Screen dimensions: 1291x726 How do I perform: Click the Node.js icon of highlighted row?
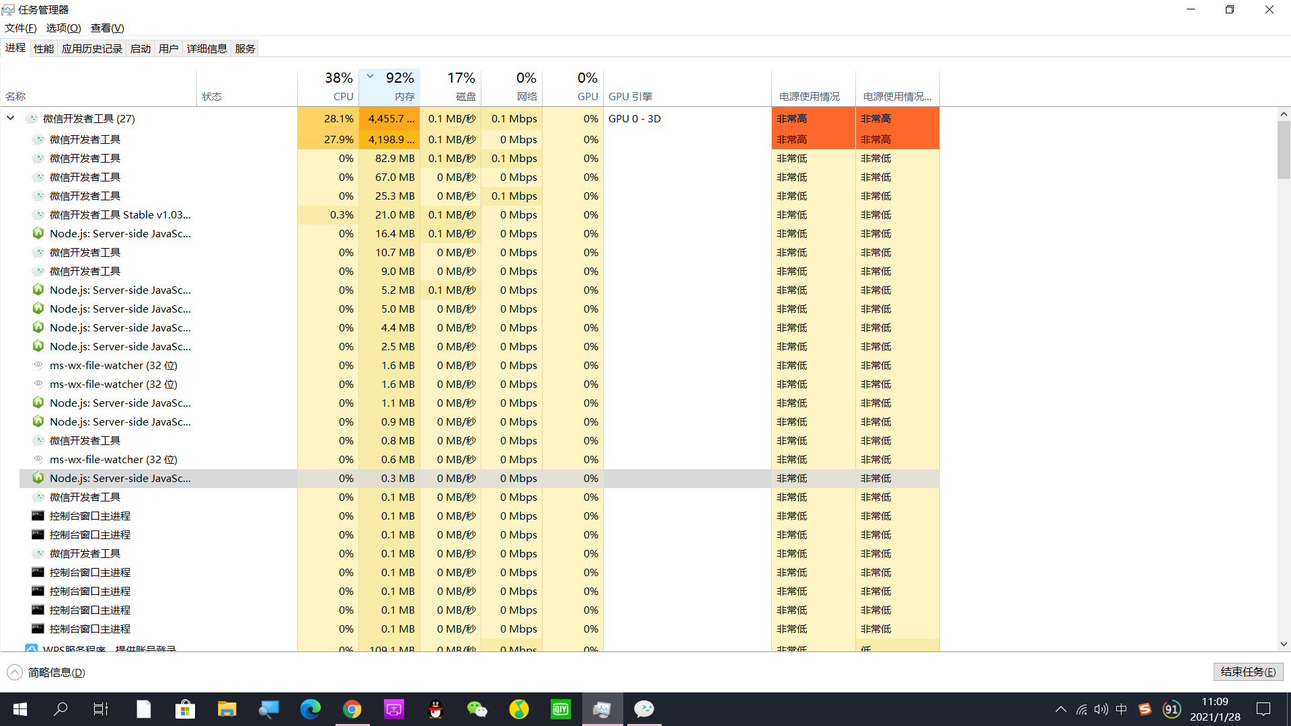[38, 478]
